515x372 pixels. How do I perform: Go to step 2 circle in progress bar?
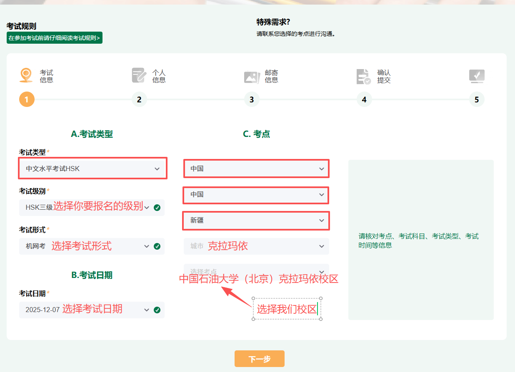139,99
